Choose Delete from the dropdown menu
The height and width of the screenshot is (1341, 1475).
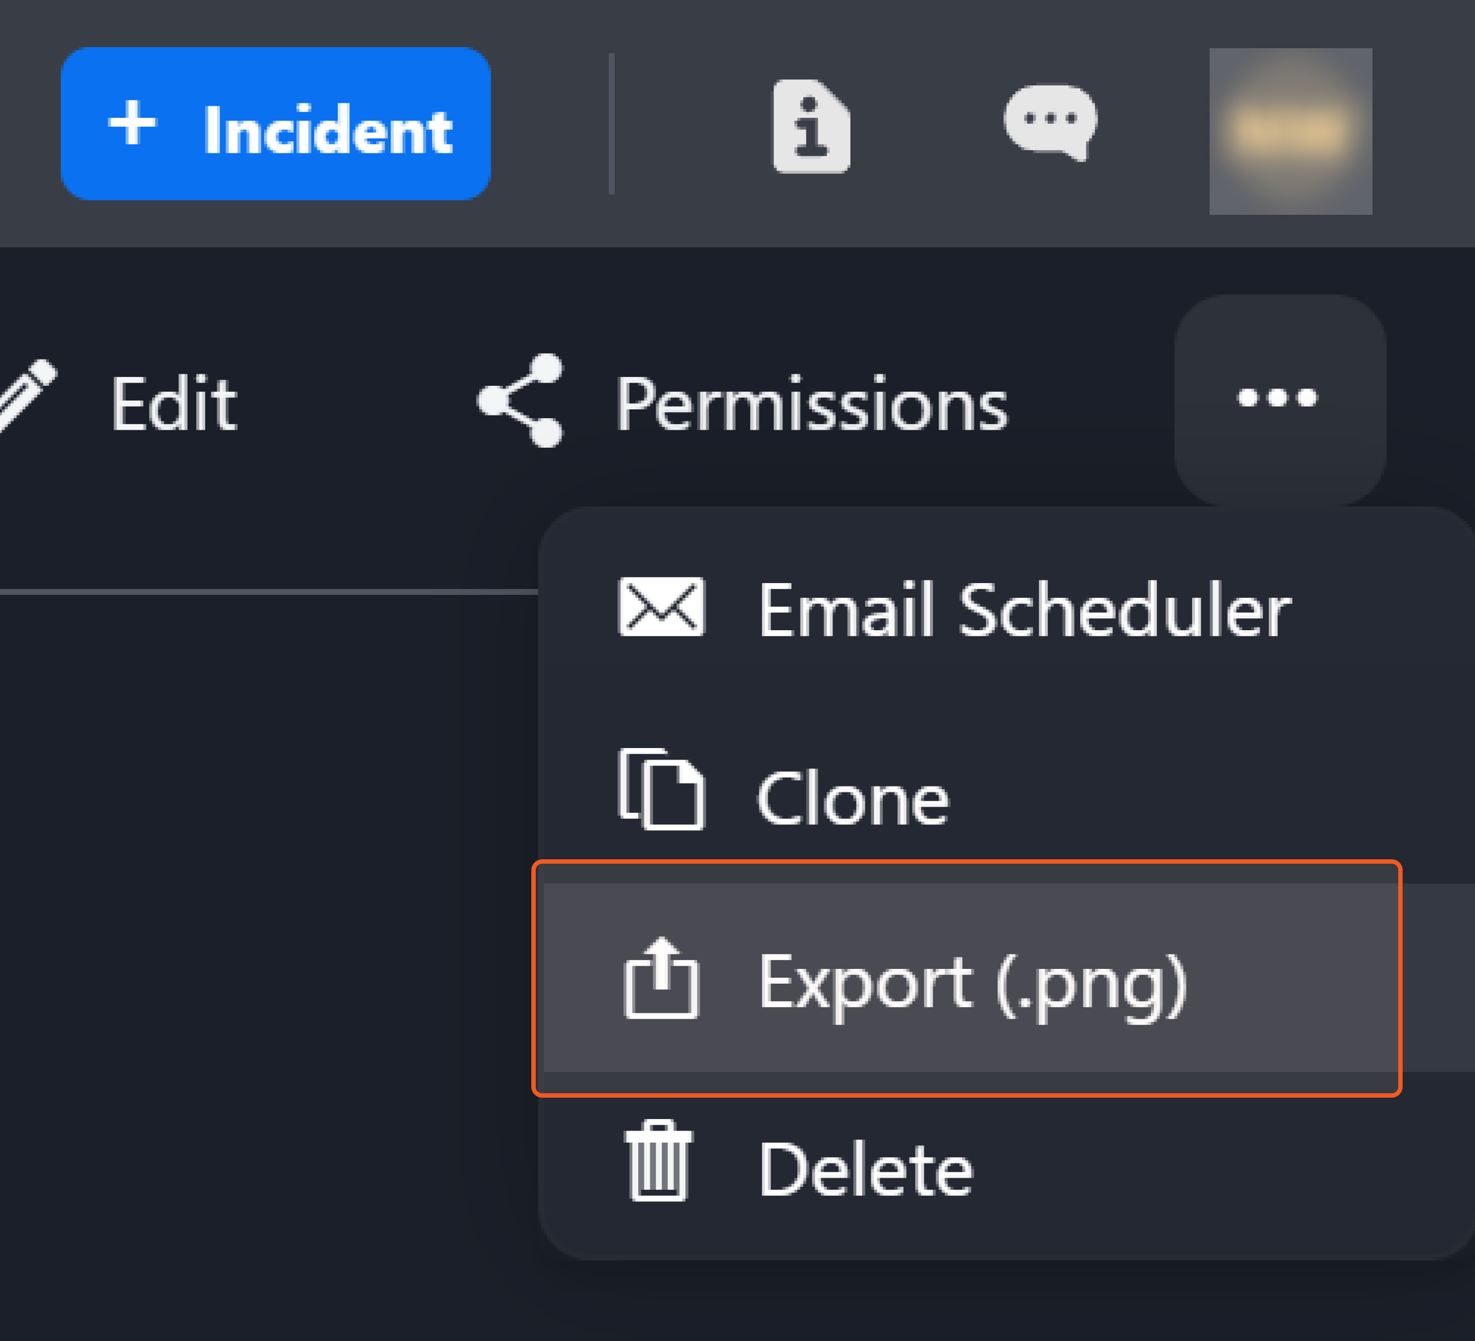(x=866, y=1170)
